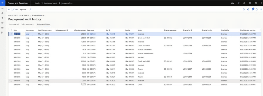
Task: Open Help question mark
Action: pyautogui.click(x=261, y=3)
